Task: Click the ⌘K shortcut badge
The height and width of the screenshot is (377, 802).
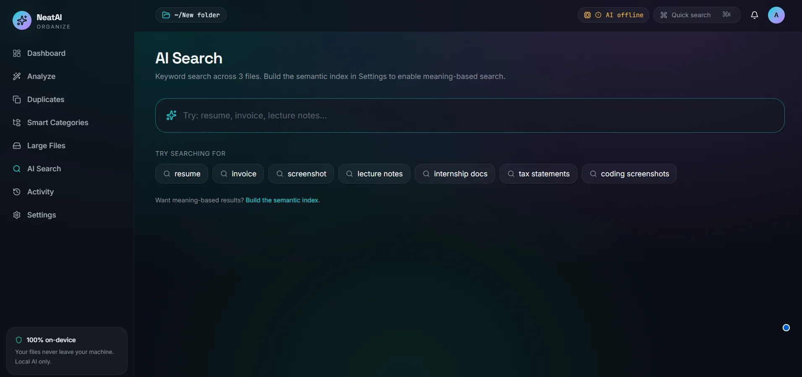Action: click(726, 15)
